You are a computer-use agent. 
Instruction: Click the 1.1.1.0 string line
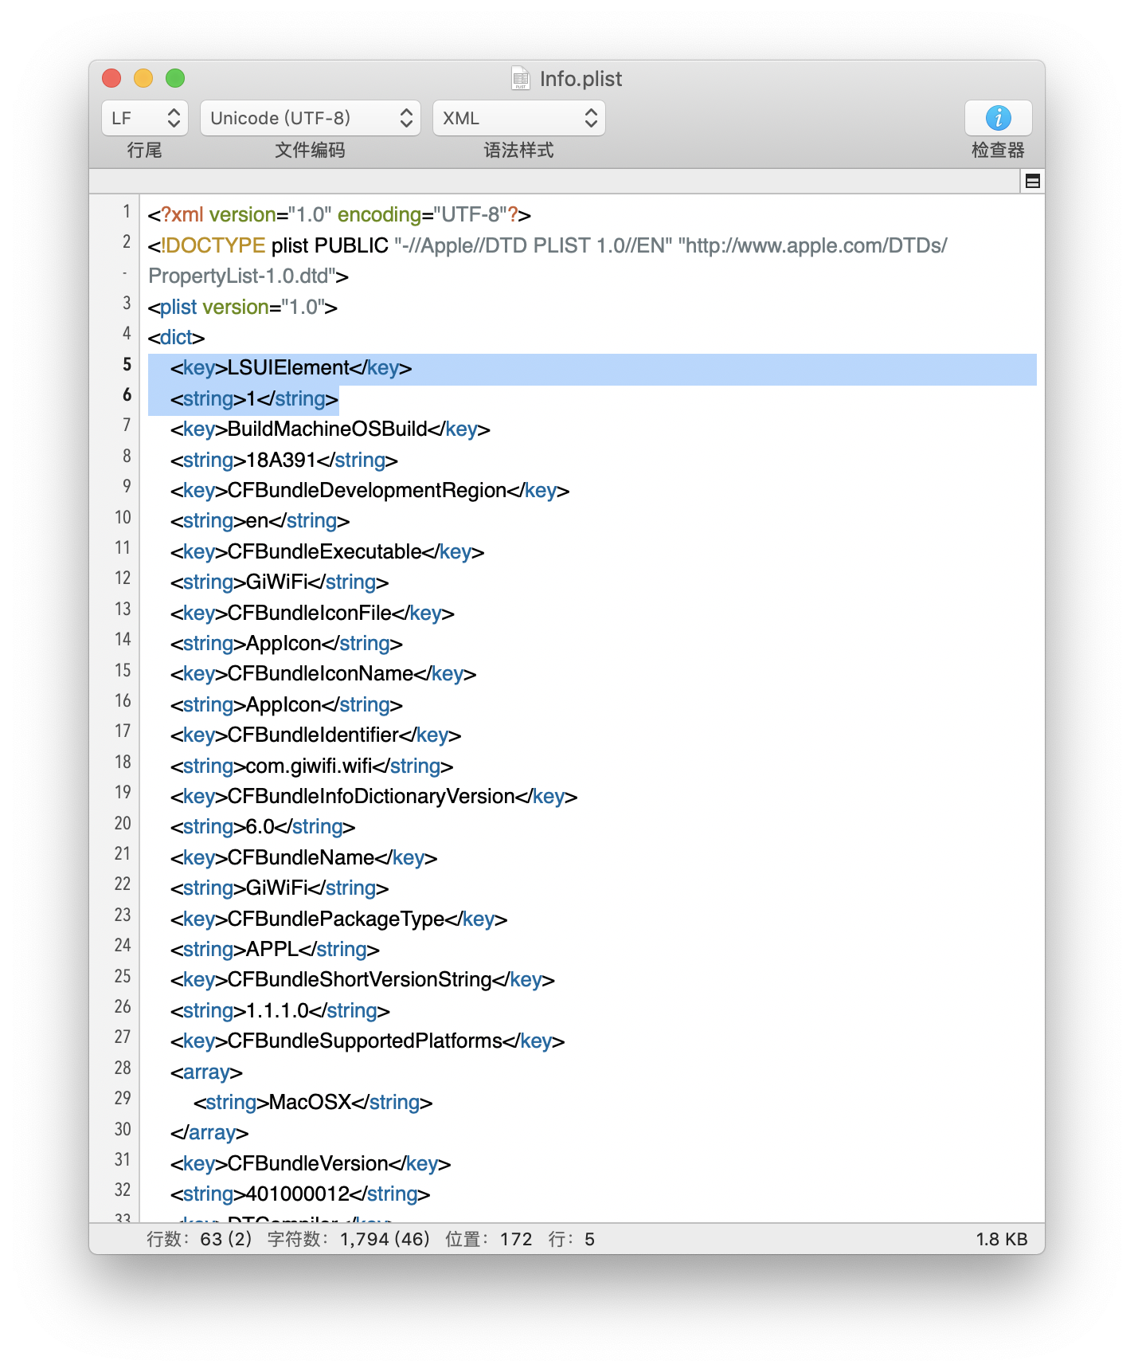(280, 1011)
